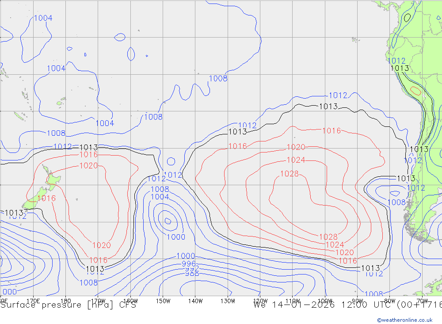442x324 pixels.
Task: Click the 1000 label directly above 996
Action: (186, 256)
